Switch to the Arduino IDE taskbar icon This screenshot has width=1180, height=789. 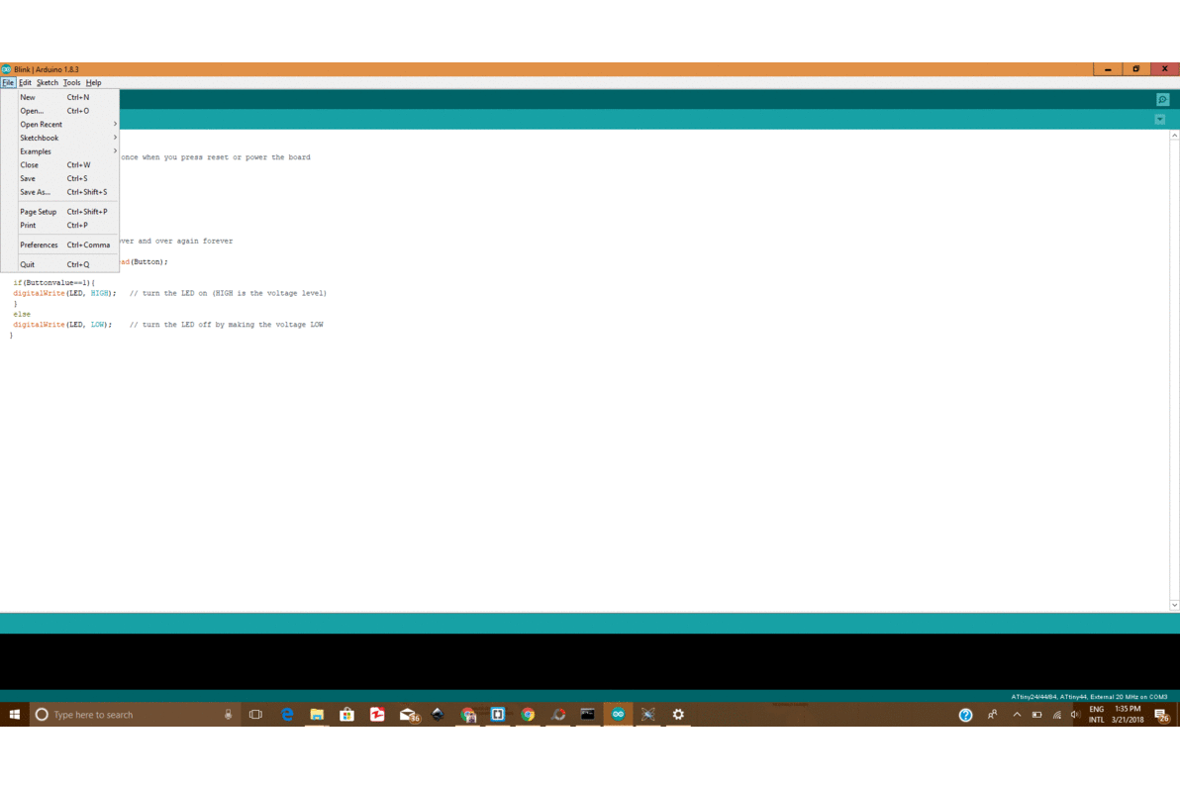pyautogui.click(x=618, y=715)
